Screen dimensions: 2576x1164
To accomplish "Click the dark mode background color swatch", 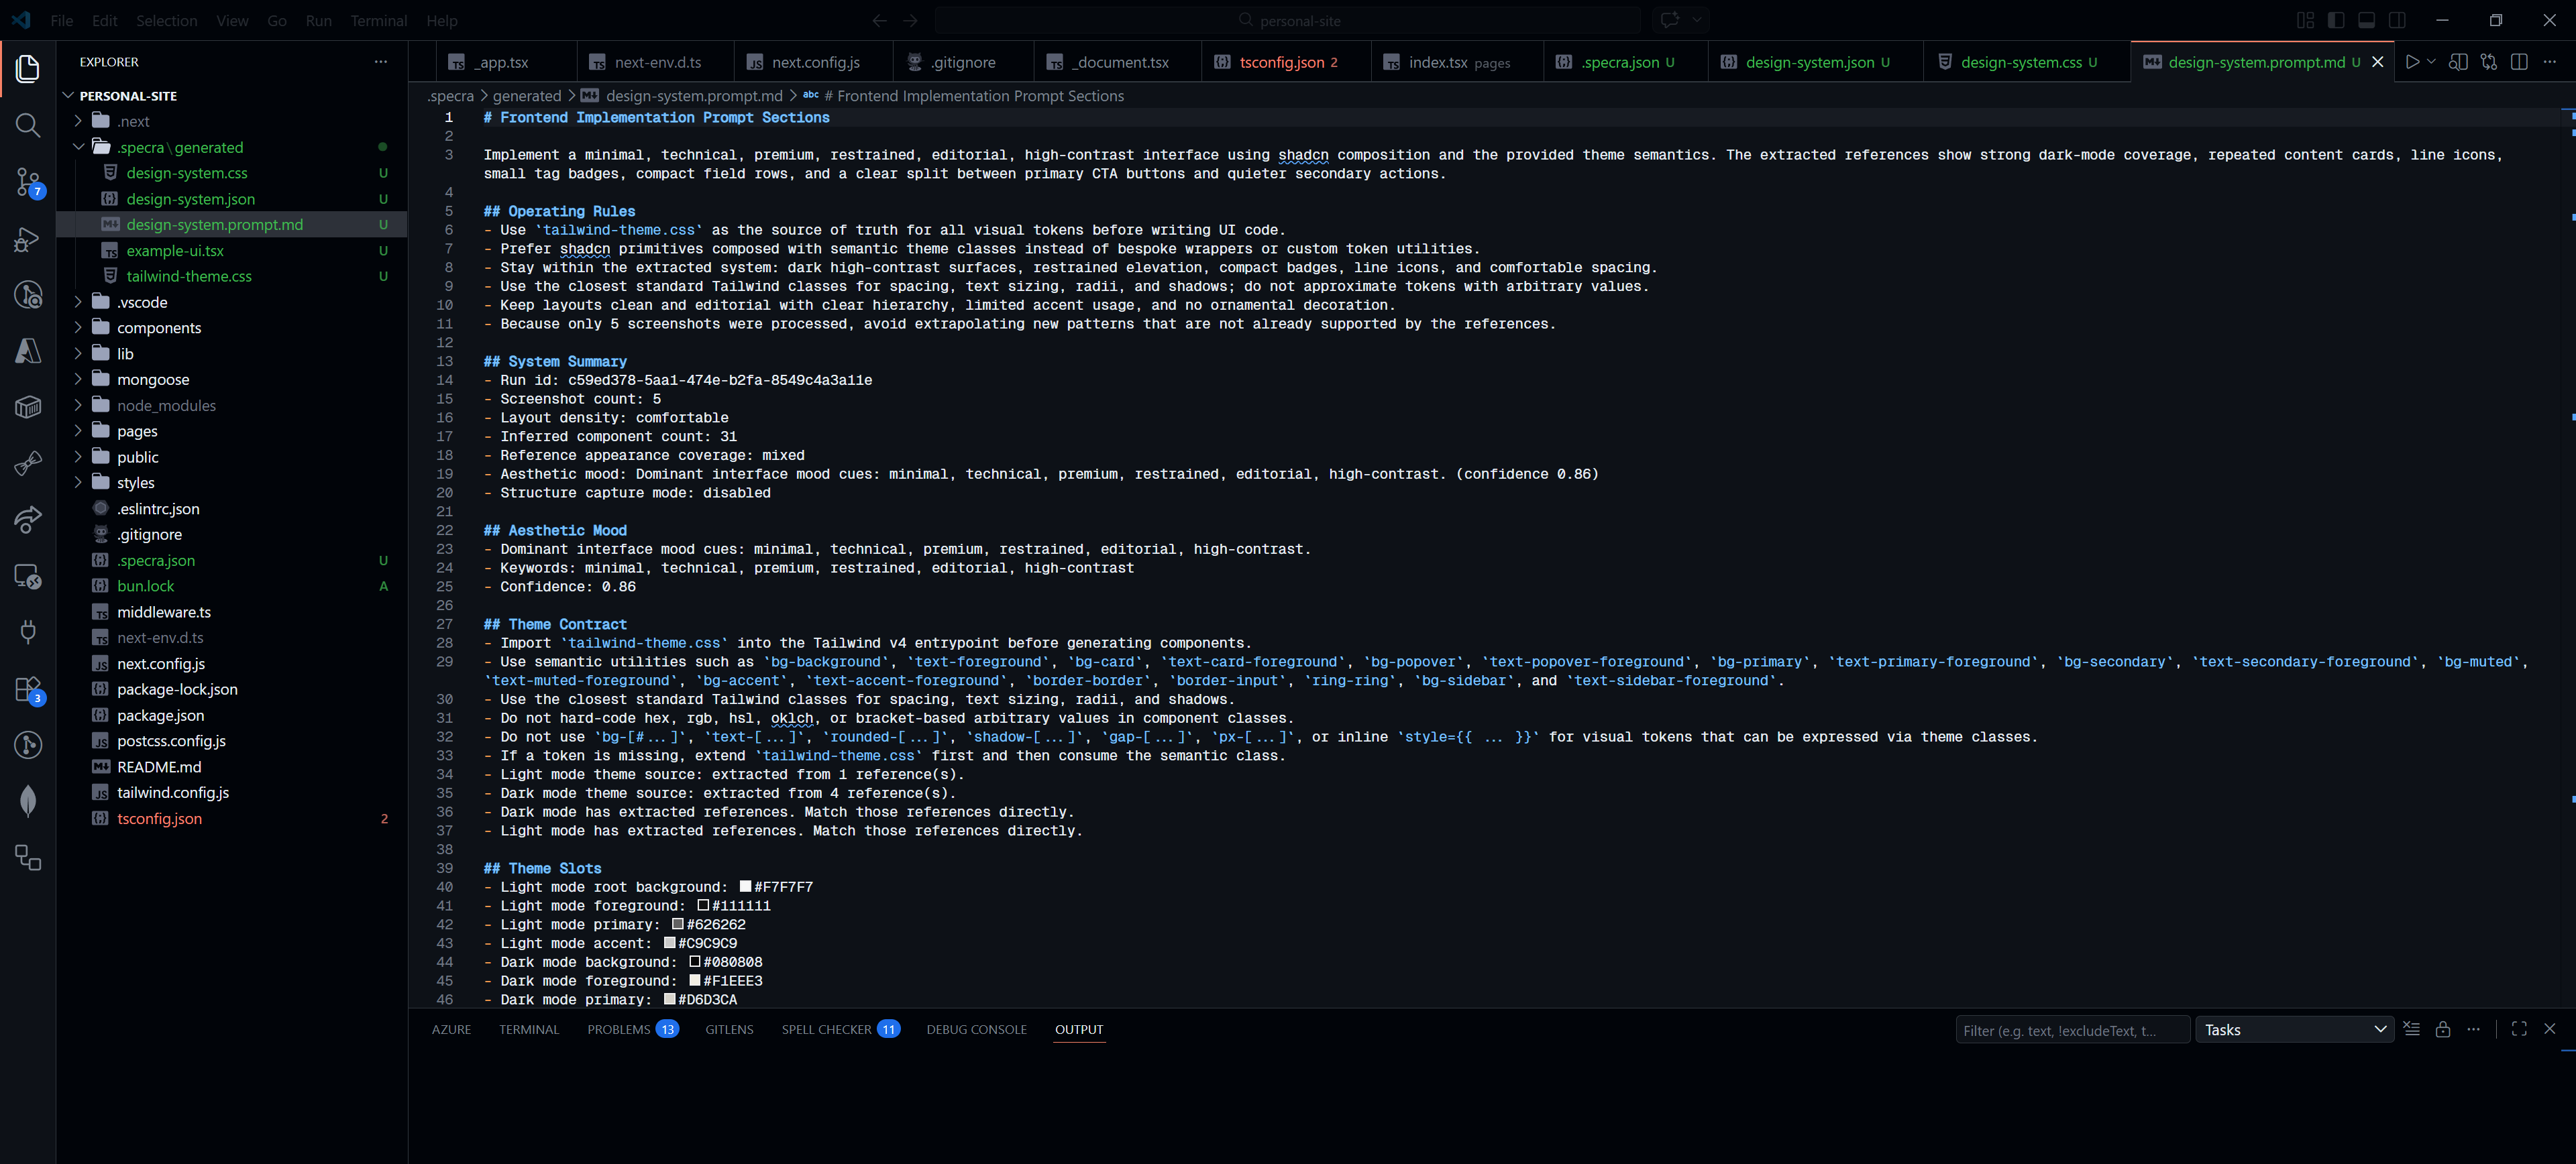I will (x=696, y=962).
